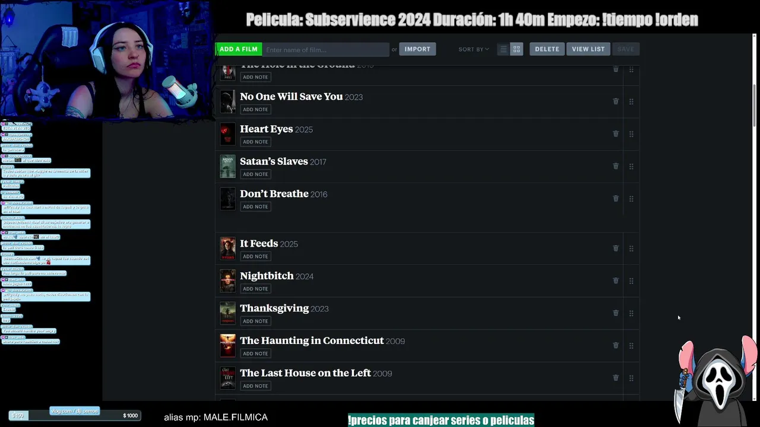Open Heart Eyes poster thumbnail
This screenshot has height=427, width=760.
pyautogui.click(x=227, y=134)
